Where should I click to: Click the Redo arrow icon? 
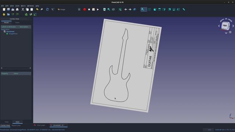click(41, 10)
